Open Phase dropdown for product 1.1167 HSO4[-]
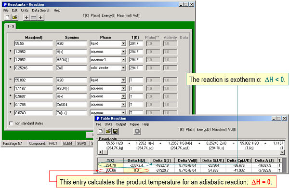This screenshot has width=289, height=188. point(123,88)
